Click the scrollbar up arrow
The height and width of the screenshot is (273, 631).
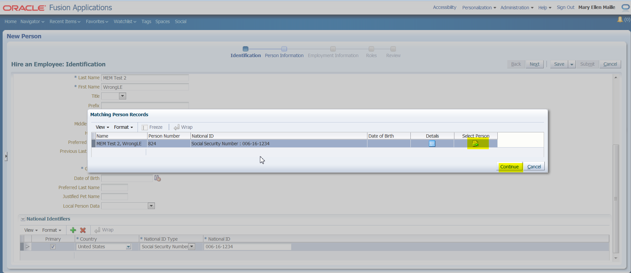(x=616, y=78)
